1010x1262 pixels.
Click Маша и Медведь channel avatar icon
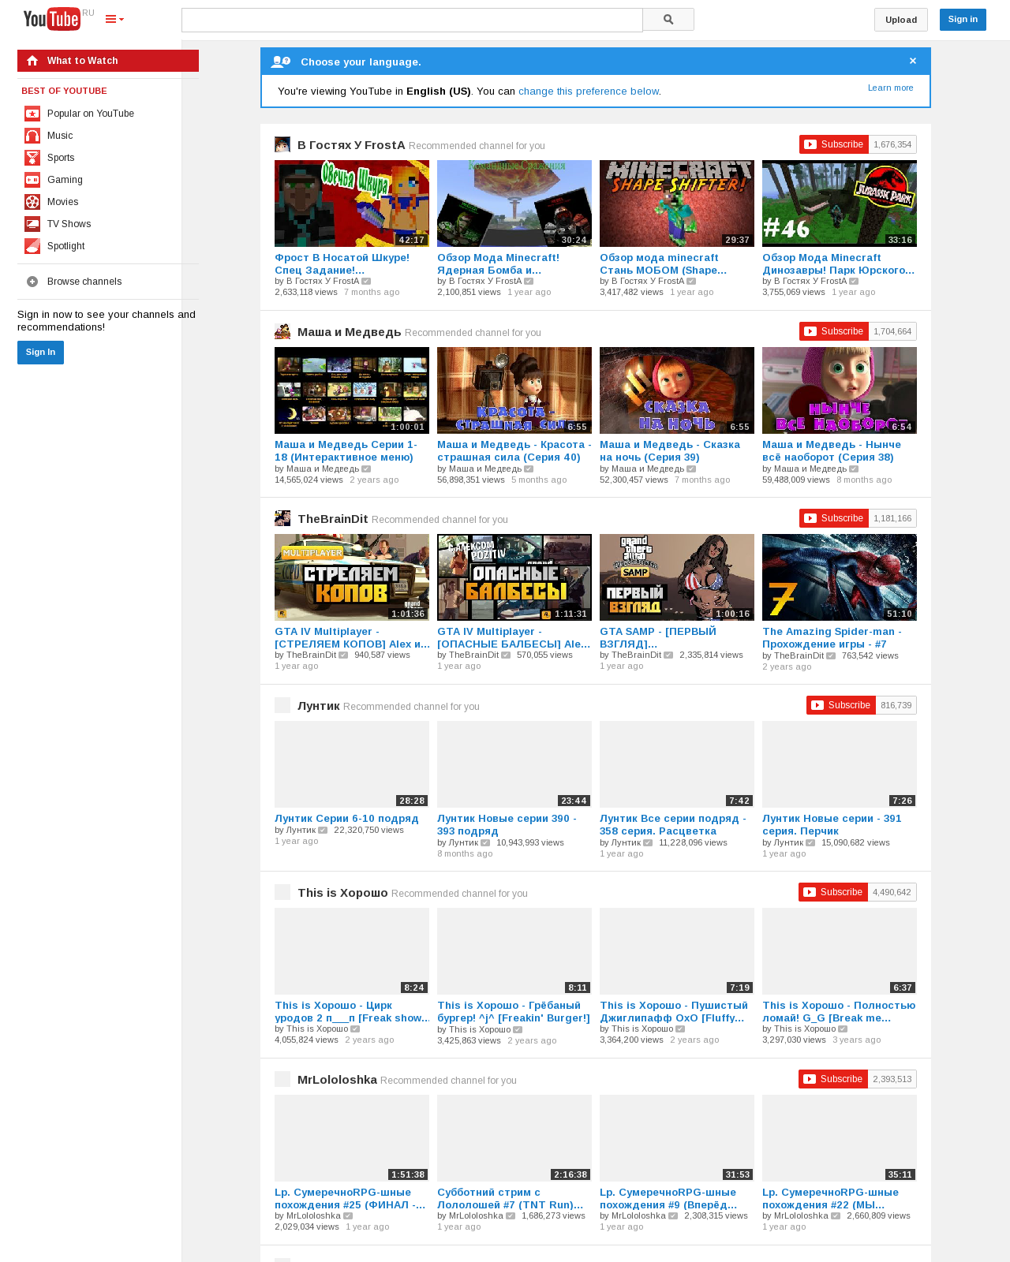click(282, 331)
